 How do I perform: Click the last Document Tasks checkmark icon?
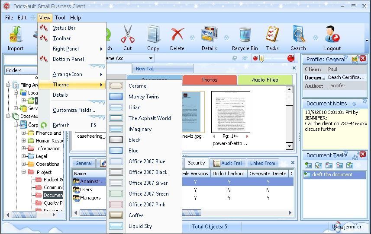pyautogui.click(x=350, y=165)
